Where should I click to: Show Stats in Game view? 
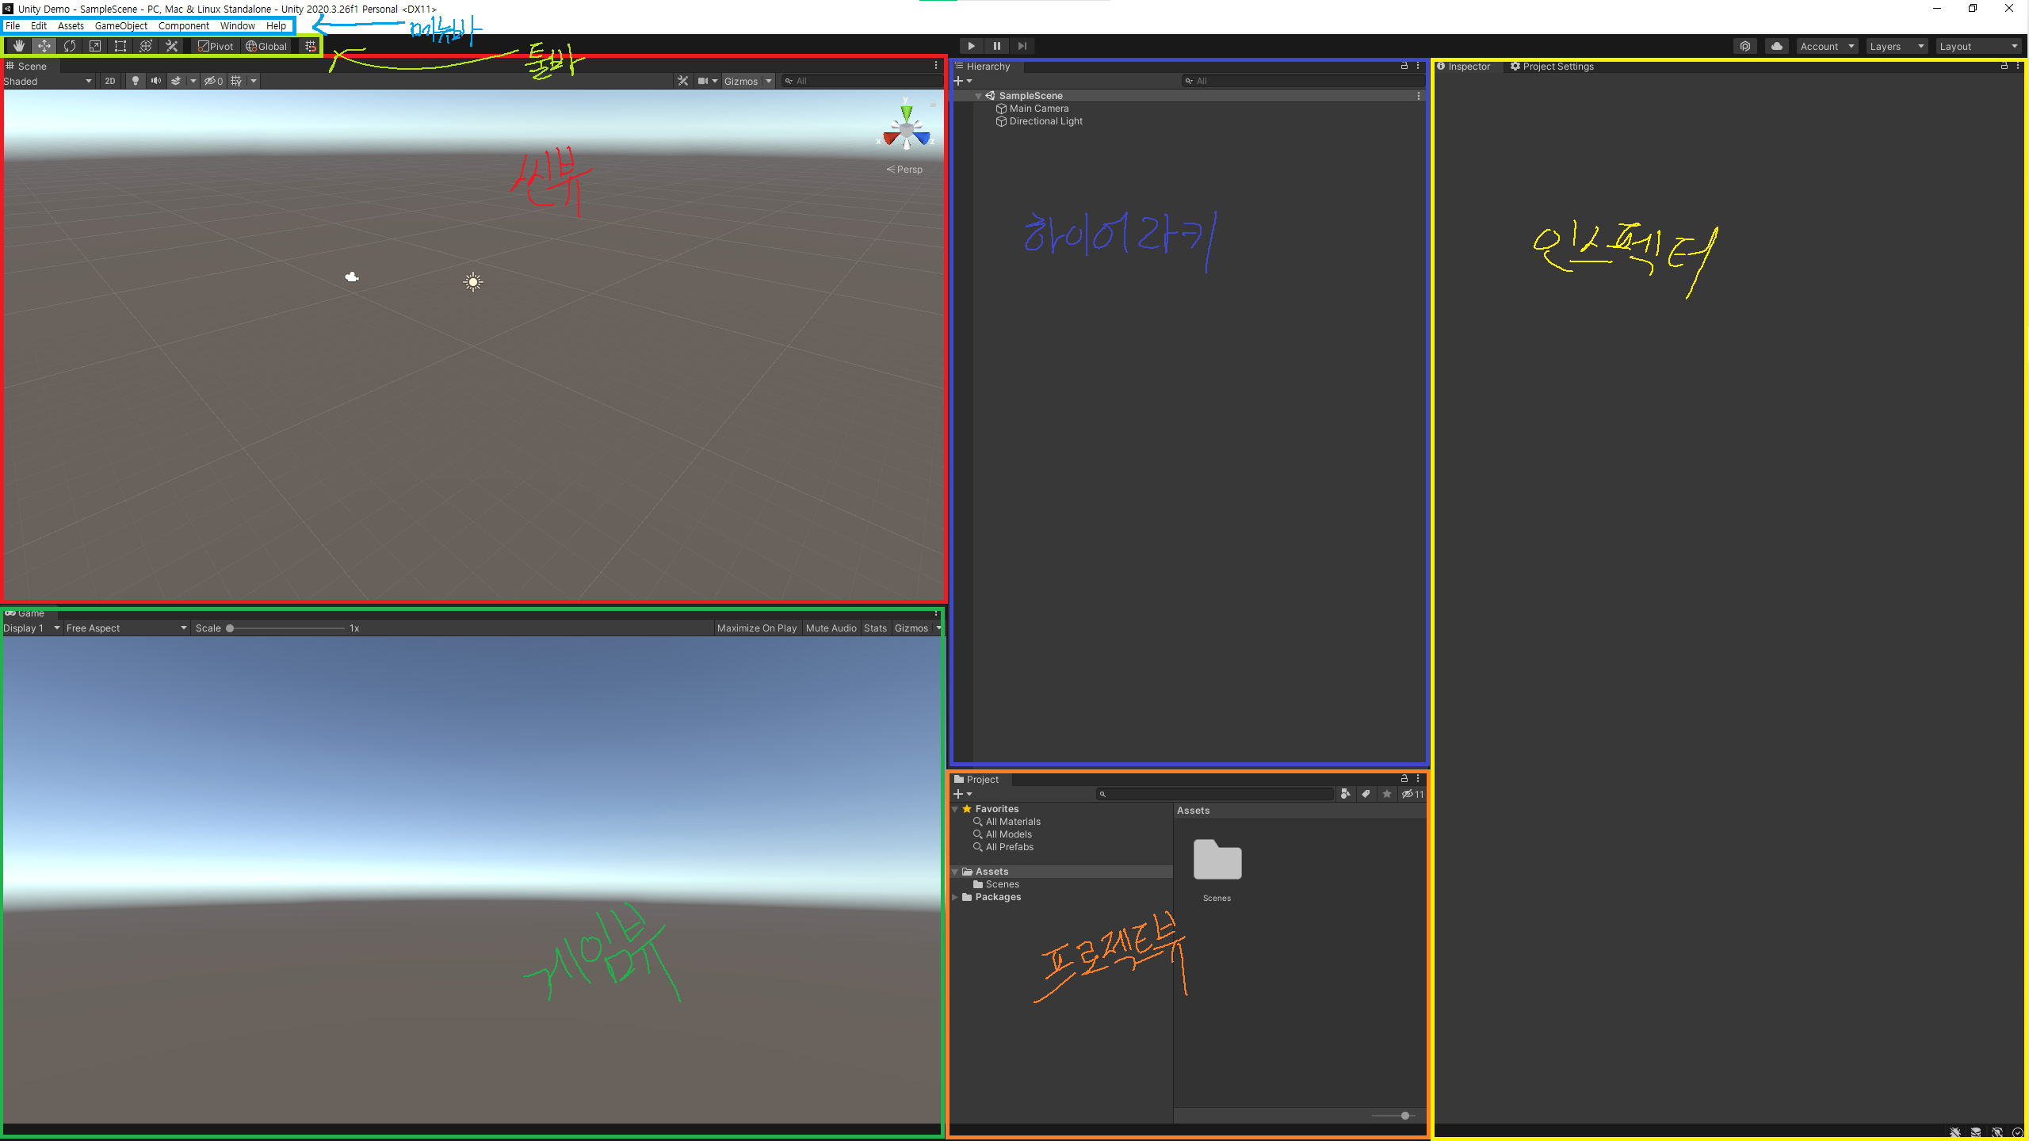coord(875,628)
